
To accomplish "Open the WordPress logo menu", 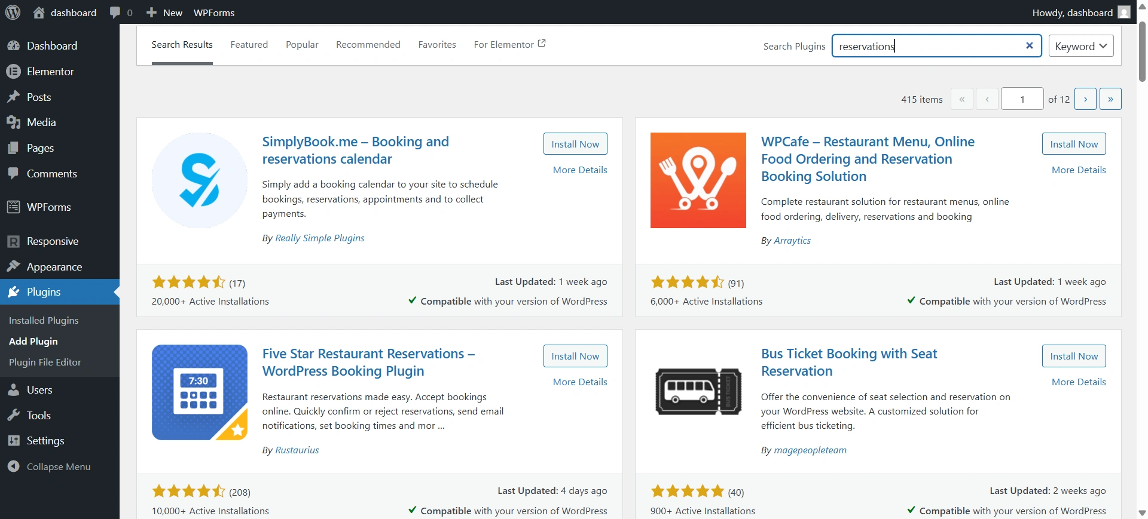I will click(13, 13).
